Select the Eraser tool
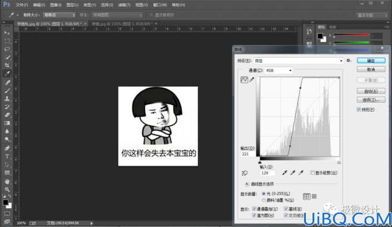The image size is (392, 227). 7,115
